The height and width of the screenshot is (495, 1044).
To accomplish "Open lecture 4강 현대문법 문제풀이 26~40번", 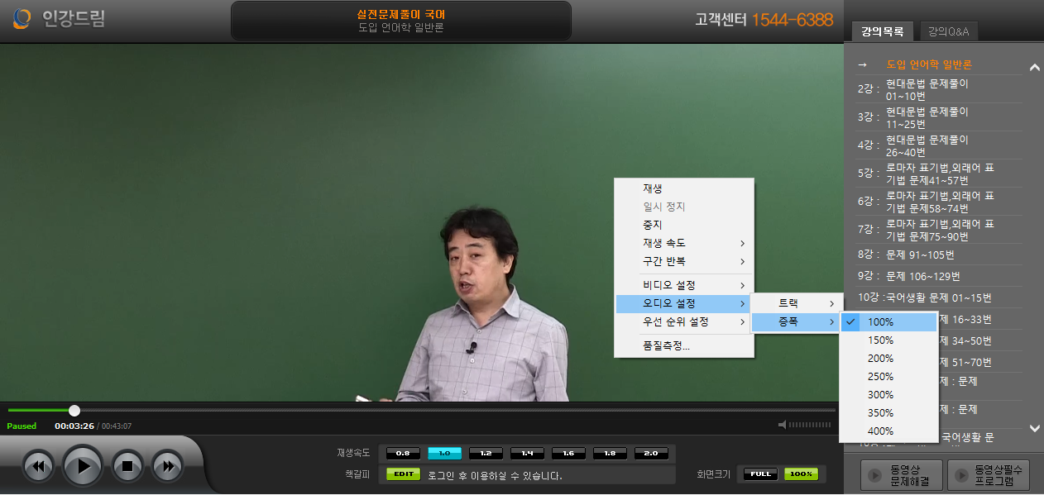I will [x=939, y=145].
